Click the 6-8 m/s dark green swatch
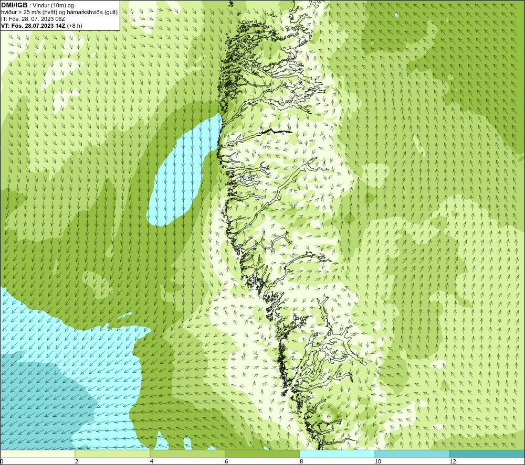Image resolution: width=525 pixels, height=465 pixels. coord(262,453)
